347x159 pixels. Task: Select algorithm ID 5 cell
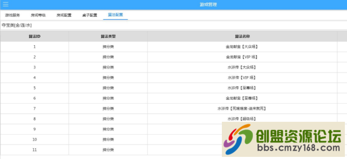(x=34, y=88)
